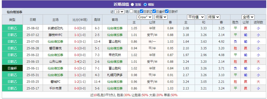This screenshot has height=99, width=267.
Task: Click the 近期战绩 section title
Action: pyautogui.click(x=121, y=4)
